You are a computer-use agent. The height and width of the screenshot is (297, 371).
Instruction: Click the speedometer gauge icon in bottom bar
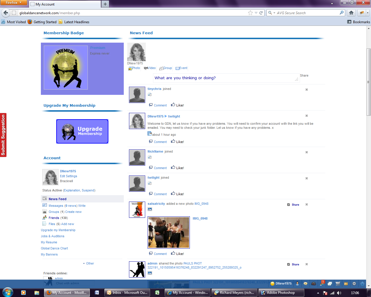[314, 284]
